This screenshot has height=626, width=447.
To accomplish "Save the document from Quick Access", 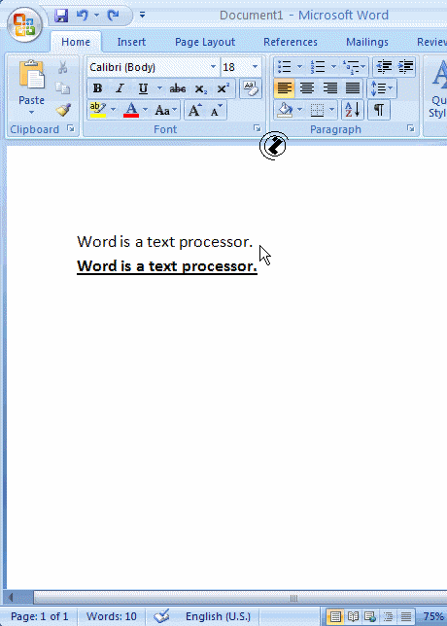I will pos(61,16).
